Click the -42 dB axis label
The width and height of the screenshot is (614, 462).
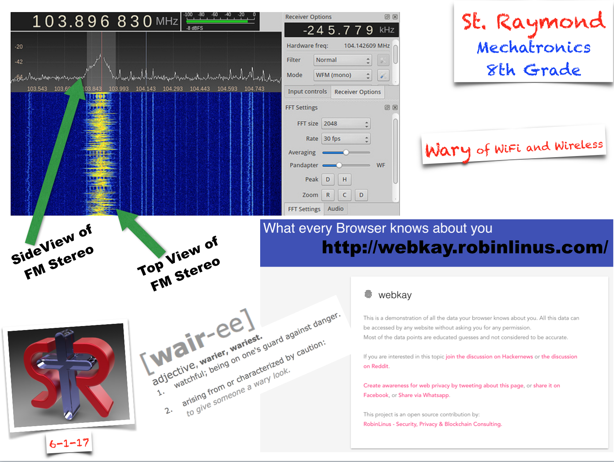[x=18, y=62]
